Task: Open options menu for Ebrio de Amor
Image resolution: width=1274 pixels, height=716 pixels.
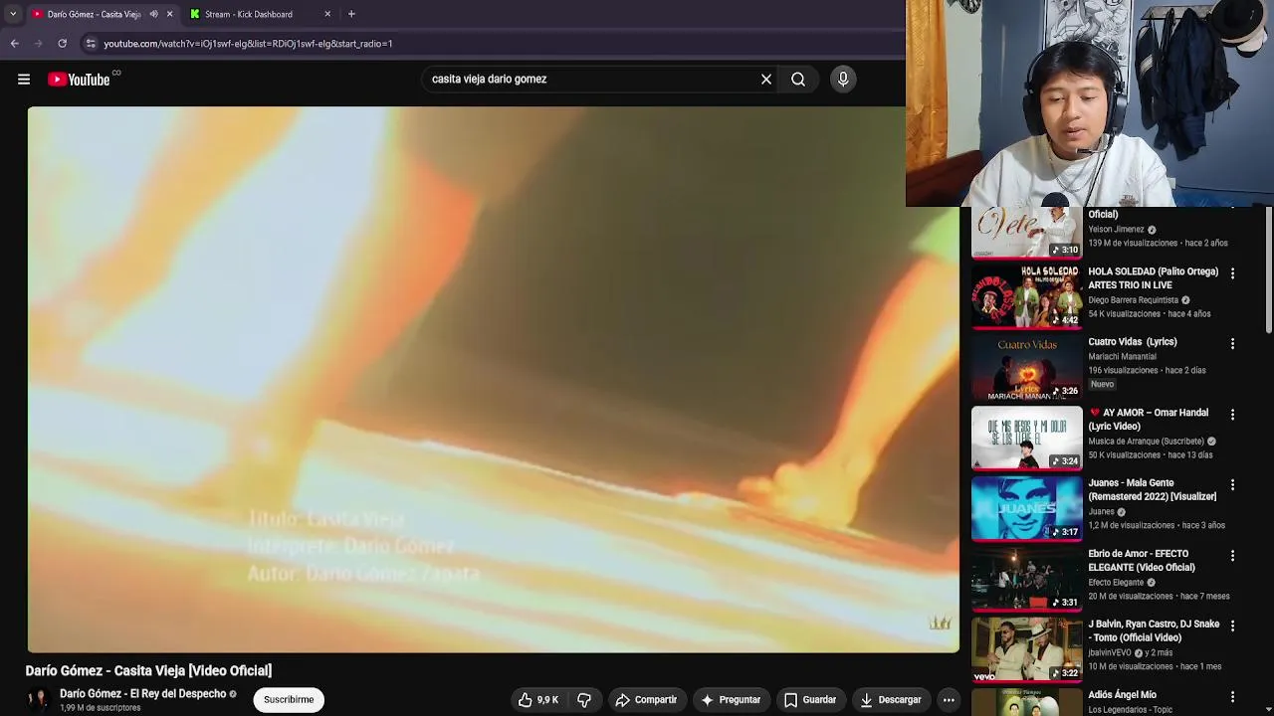Action: click(1232, 556)
